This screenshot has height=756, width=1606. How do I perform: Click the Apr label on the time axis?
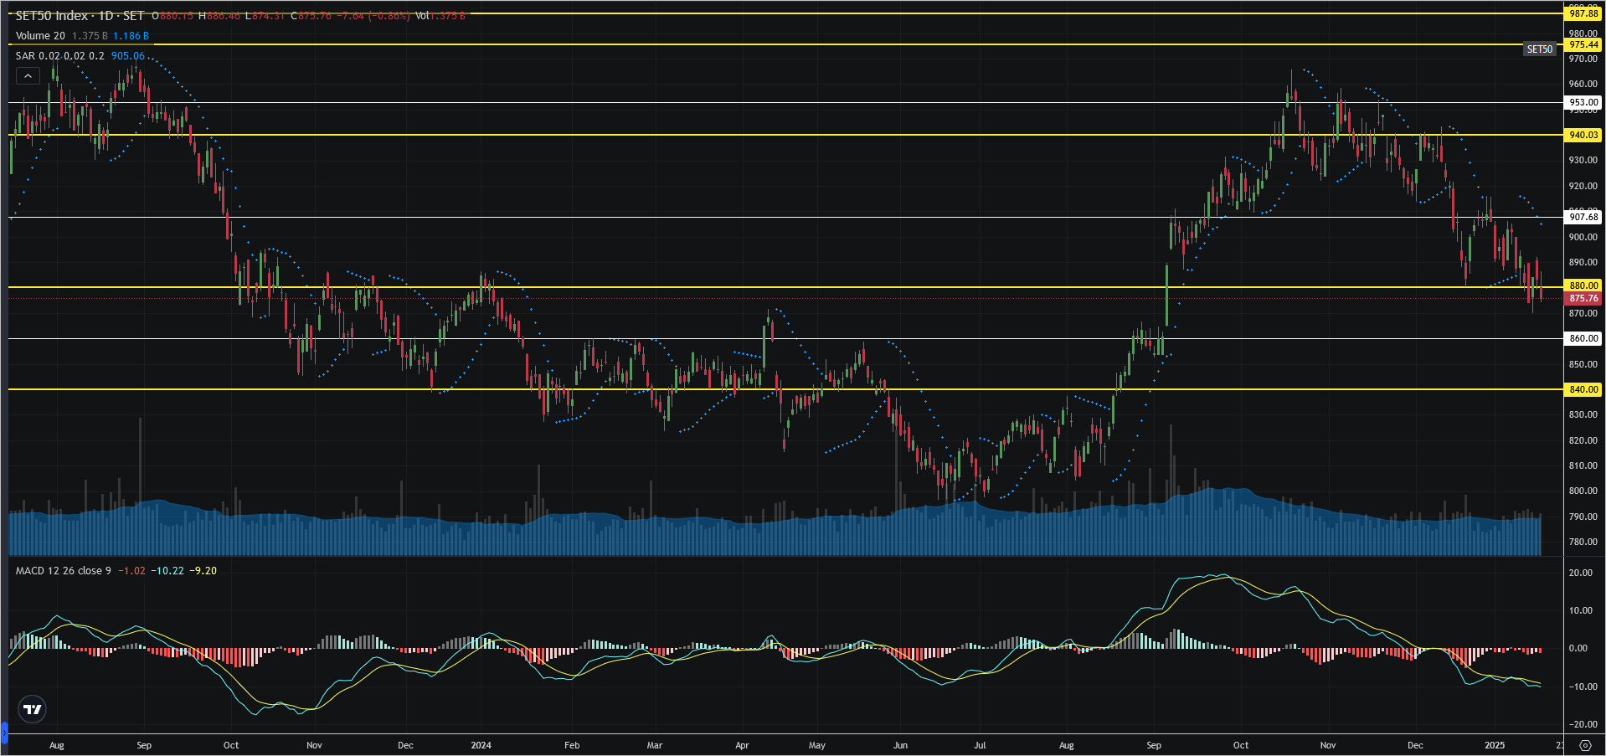[742, 745]
